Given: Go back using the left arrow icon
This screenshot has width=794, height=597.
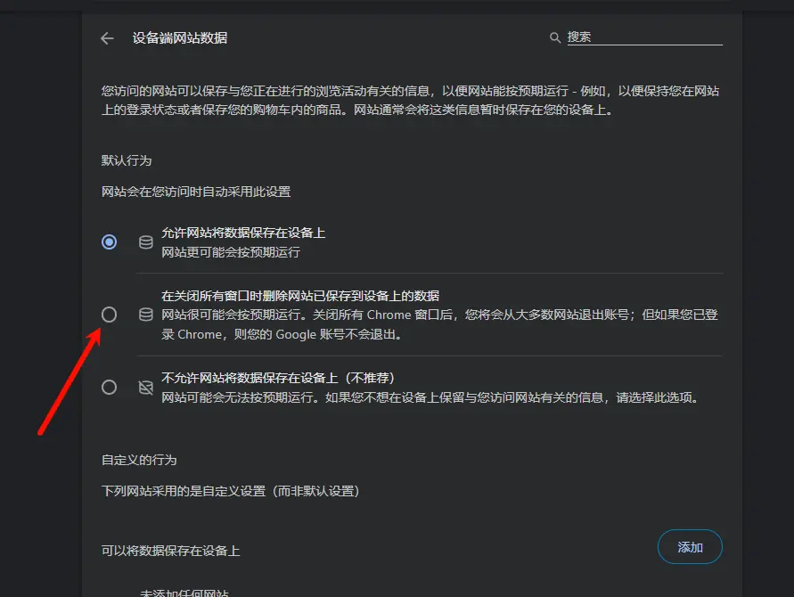Looking at the screenshot, I should (107, 38).
